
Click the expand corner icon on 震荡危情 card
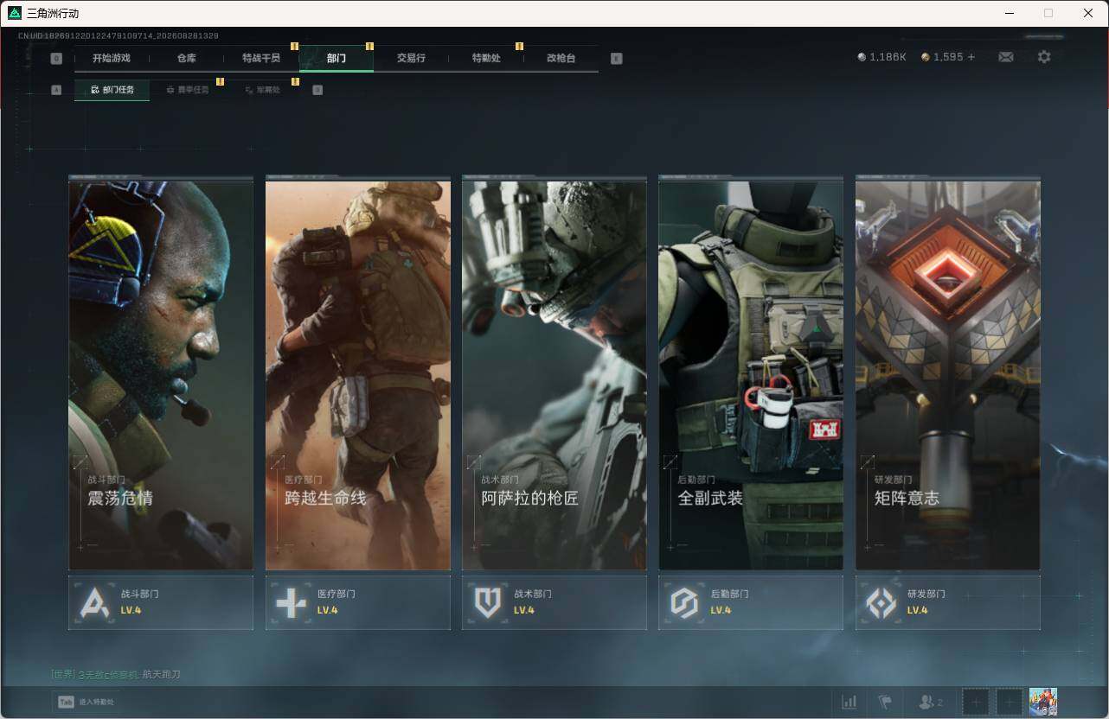pyautogui.click(x=80, y=462)
